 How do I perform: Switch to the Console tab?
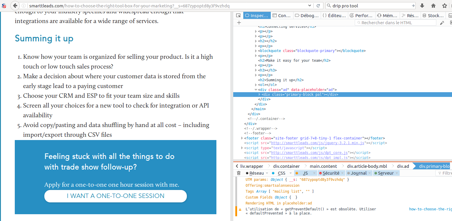(281, 16)
